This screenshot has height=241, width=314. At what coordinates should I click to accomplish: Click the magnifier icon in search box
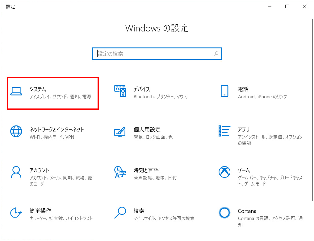[x=216, y=54]
